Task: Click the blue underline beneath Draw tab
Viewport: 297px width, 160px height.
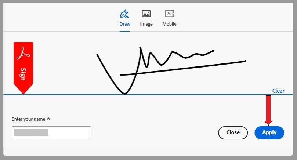Action: point(125,31)
